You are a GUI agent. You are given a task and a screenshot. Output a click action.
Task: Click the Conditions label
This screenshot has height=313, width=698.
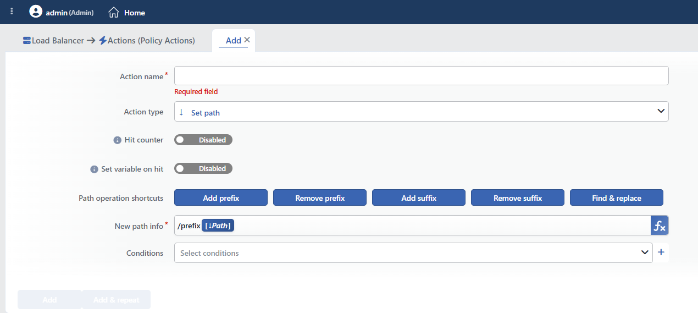tap(145, 253)
